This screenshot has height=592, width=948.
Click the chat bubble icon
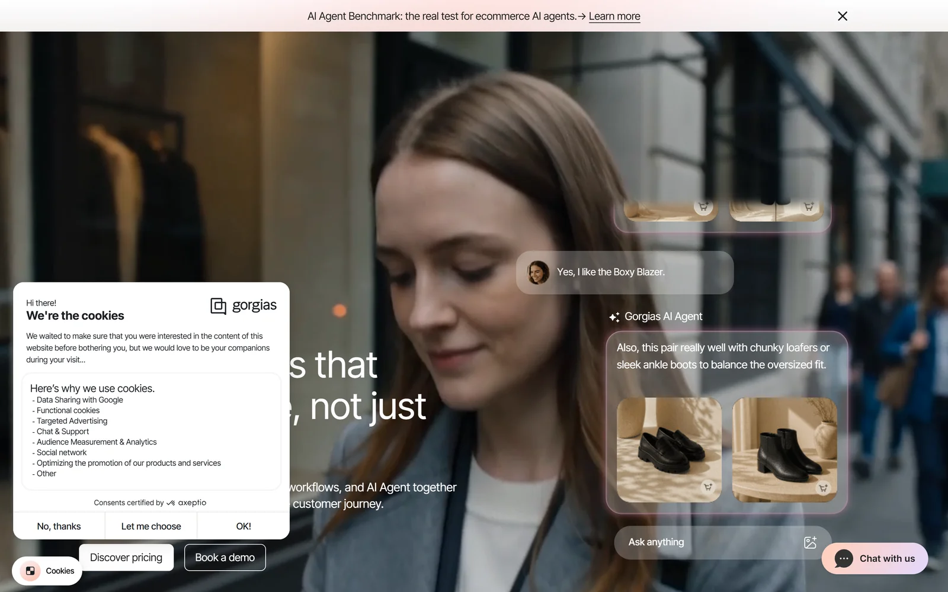pos(844,558)
